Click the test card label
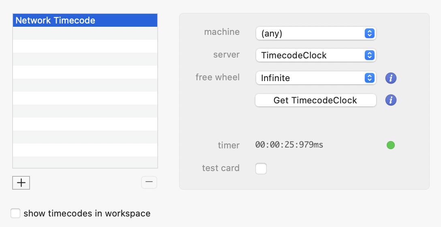The width and height of the screenshot is (441, 227). click(x=220, y=168)
